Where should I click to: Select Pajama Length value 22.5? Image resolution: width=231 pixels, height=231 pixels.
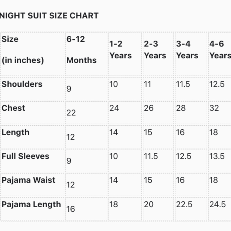pyautogui.click(x=184, y=204)
